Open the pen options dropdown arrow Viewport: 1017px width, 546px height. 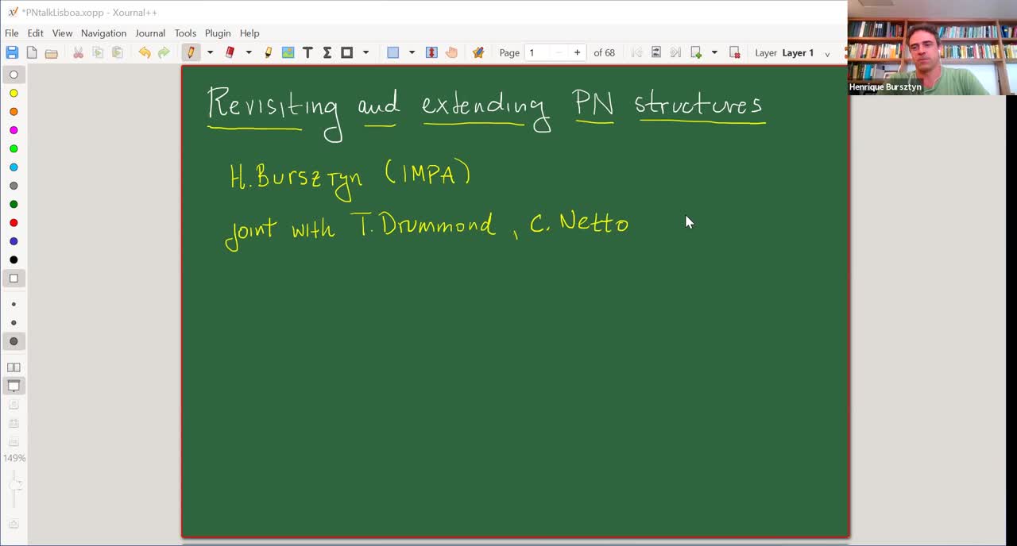[210, 52]
